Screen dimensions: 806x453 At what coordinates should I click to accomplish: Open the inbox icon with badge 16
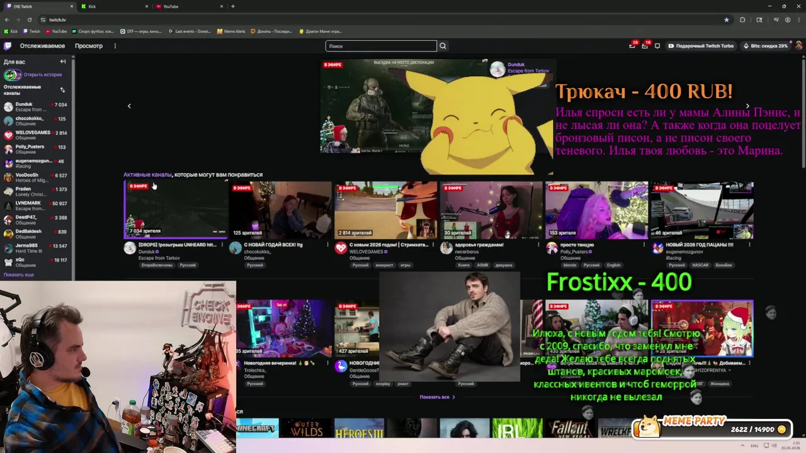645,46
